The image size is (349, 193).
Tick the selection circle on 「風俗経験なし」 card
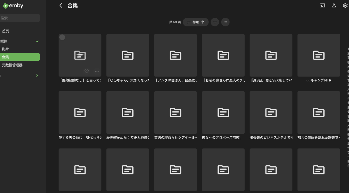tap(62, 37)
